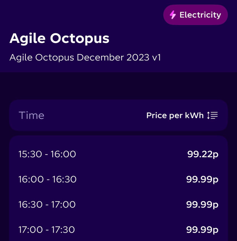237x241 pixels.
Task: Select the 17:00 - 17:30 time slot
Action: (47, 230)
